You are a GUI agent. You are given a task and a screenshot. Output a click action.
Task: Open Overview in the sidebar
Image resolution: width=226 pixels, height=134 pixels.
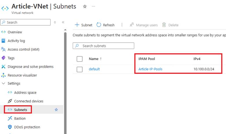point(15,32)
